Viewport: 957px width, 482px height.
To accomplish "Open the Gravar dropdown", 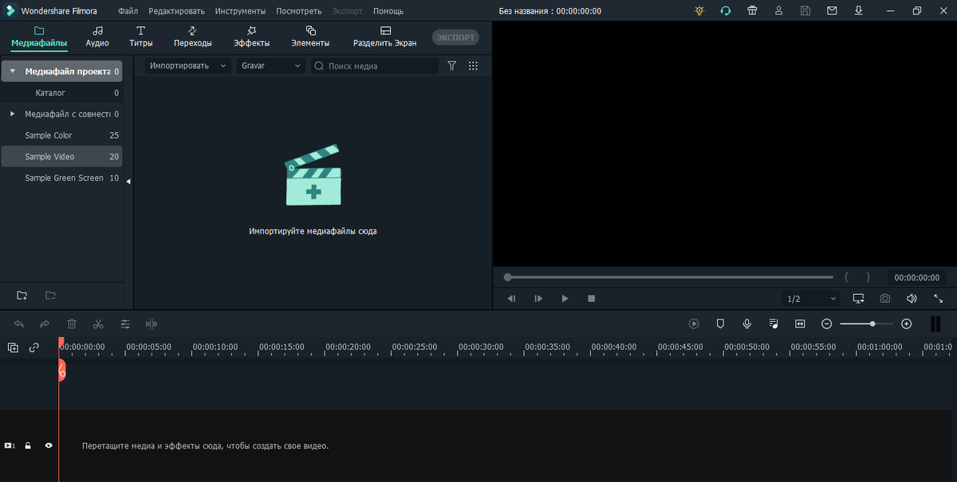I will (271, 66).
